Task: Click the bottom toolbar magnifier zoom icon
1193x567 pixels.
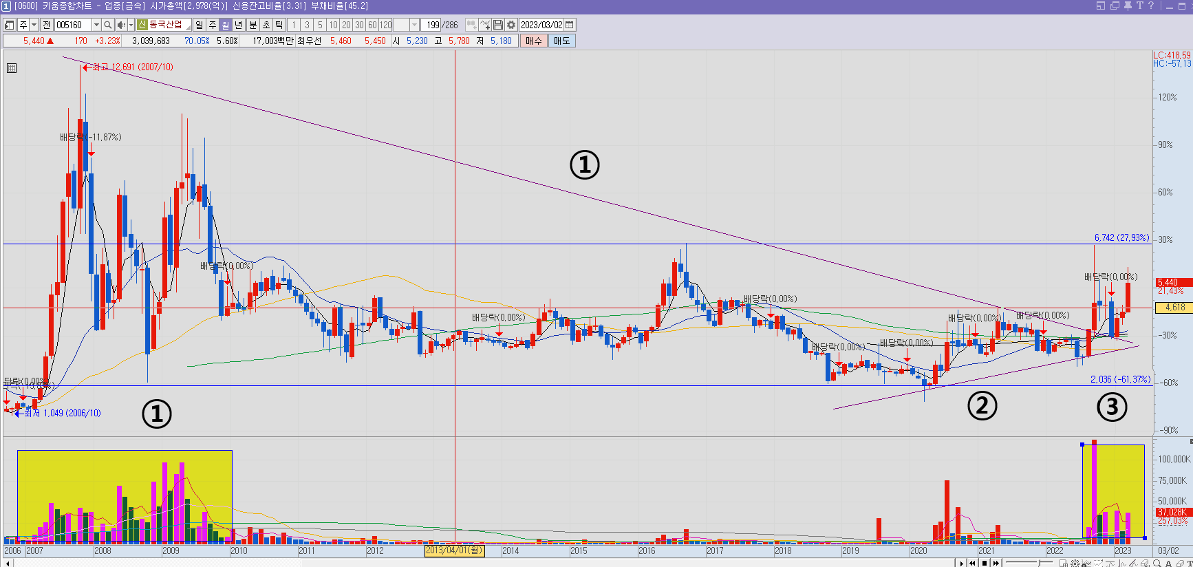Action: coord(1157,563)
